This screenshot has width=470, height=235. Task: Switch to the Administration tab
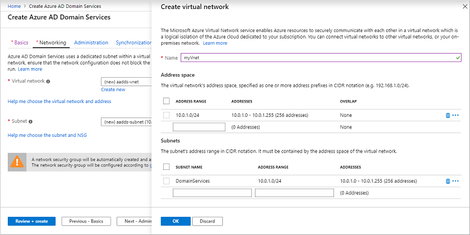(91, 42)
